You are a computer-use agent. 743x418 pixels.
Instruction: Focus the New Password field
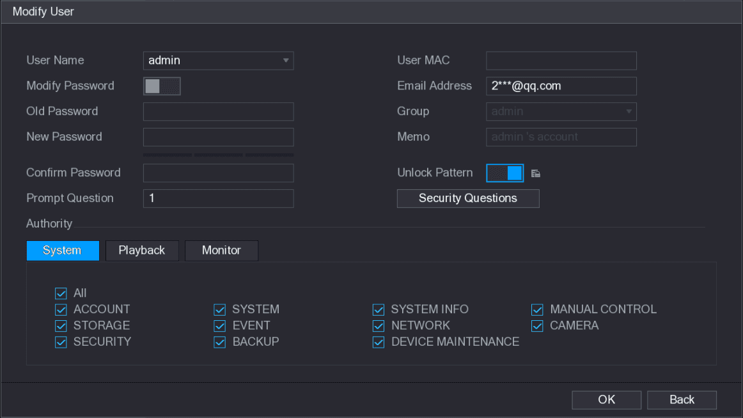tap(219, 137)
